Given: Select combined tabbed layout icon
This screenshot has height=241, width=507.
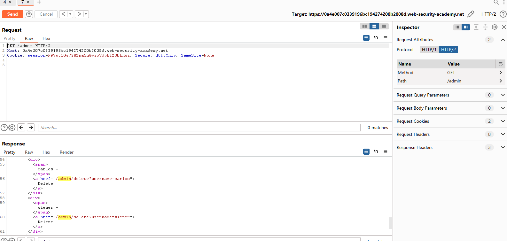Looking at the screenshot, I should [384, 26].
